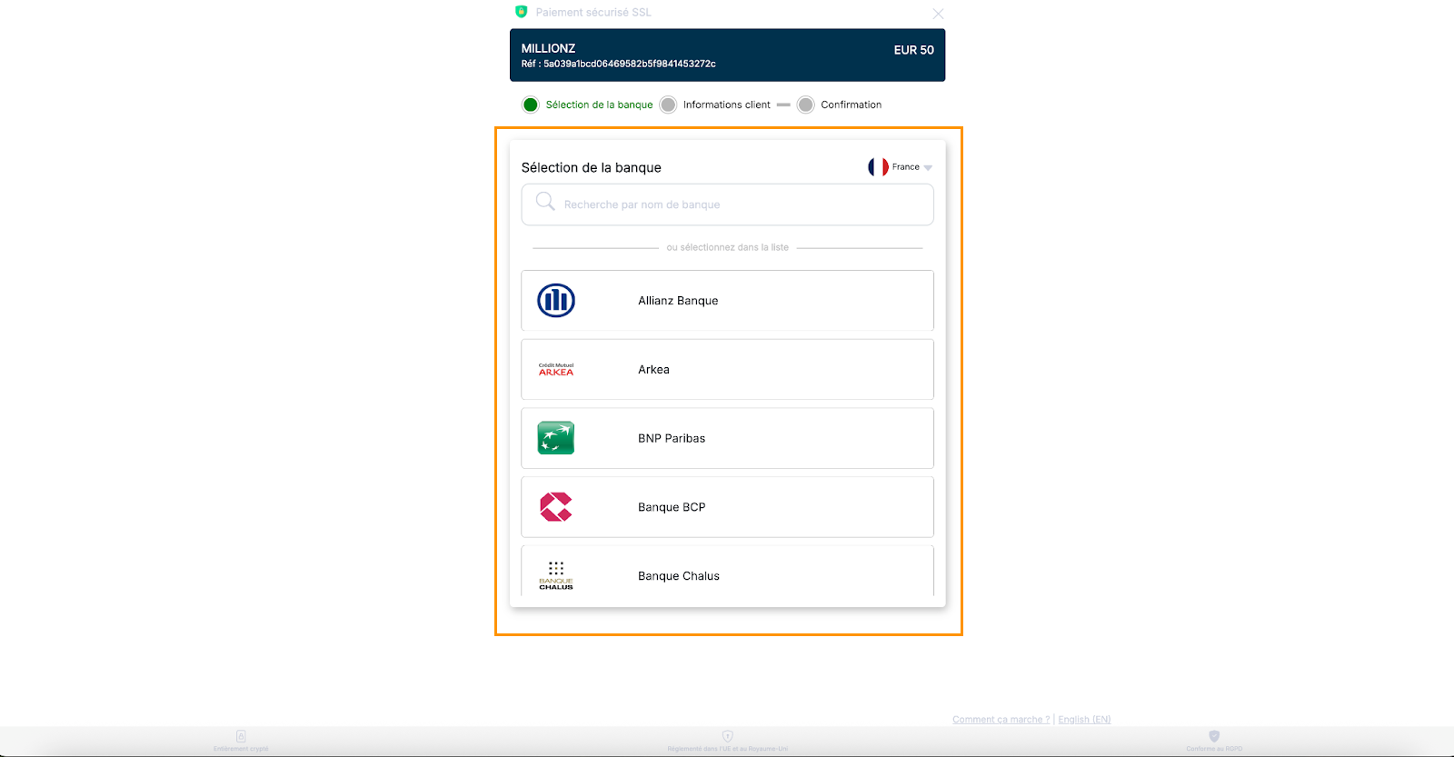Choose Banque Chalus from the list
The height and width of the screenshot is (757, 1454).
727,572
